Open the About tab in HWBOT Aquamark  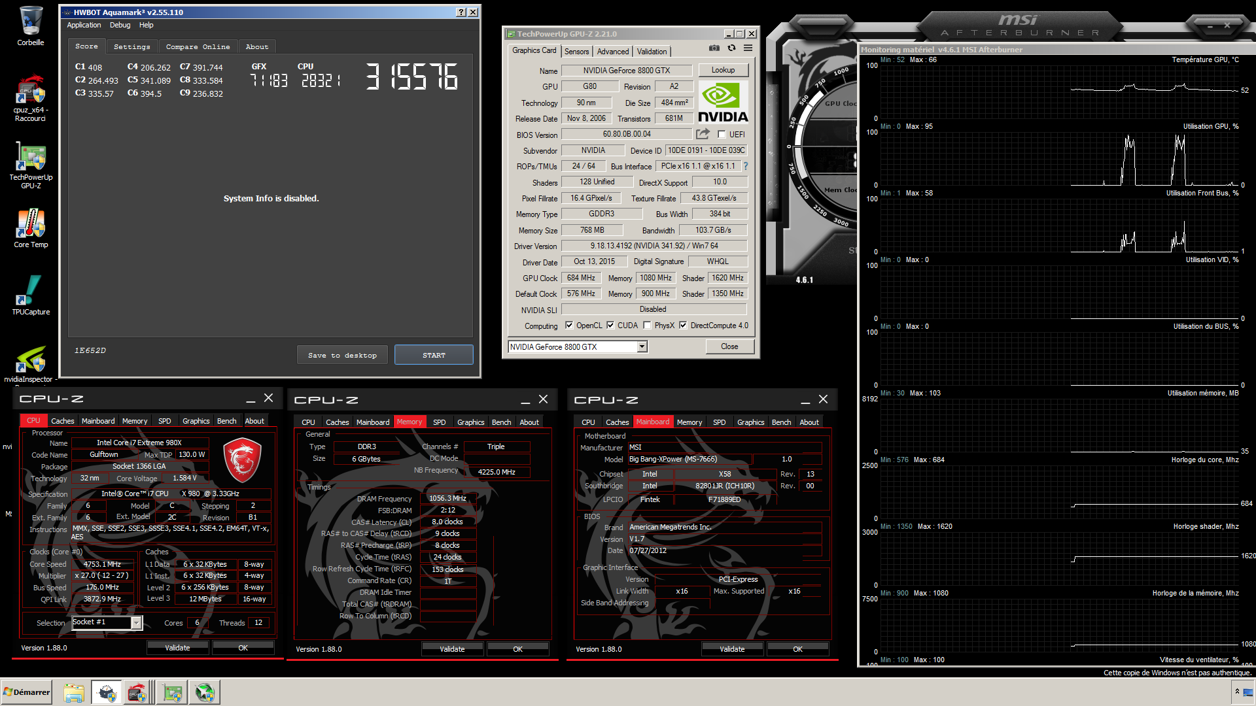257,47
